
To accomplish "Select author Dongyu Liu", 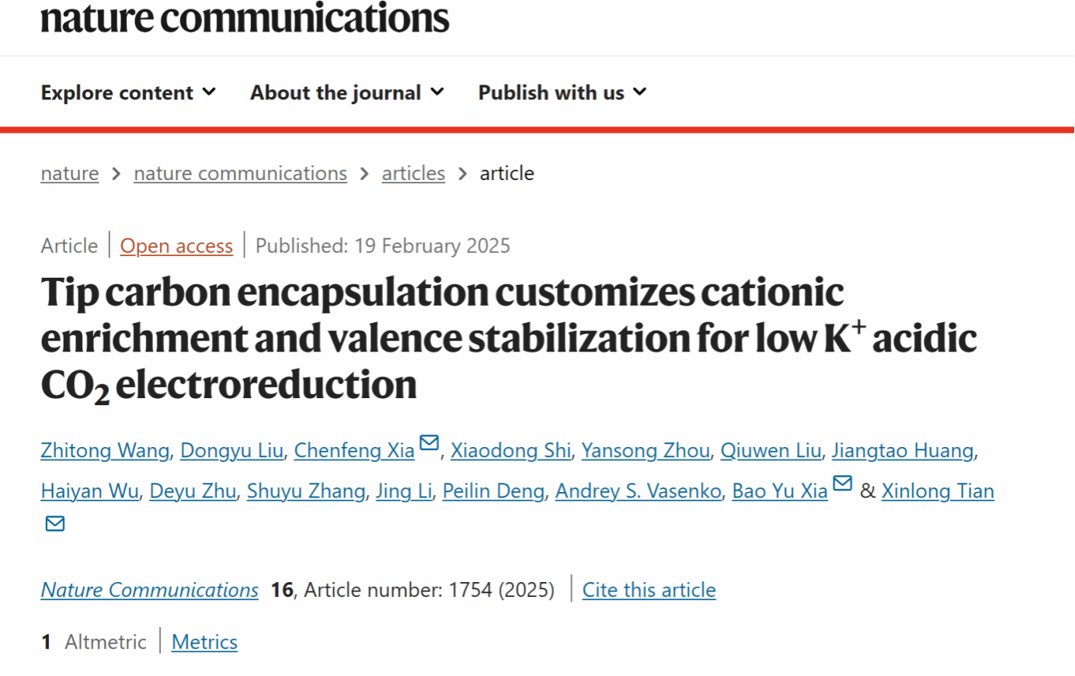I will tap(231, 451).
